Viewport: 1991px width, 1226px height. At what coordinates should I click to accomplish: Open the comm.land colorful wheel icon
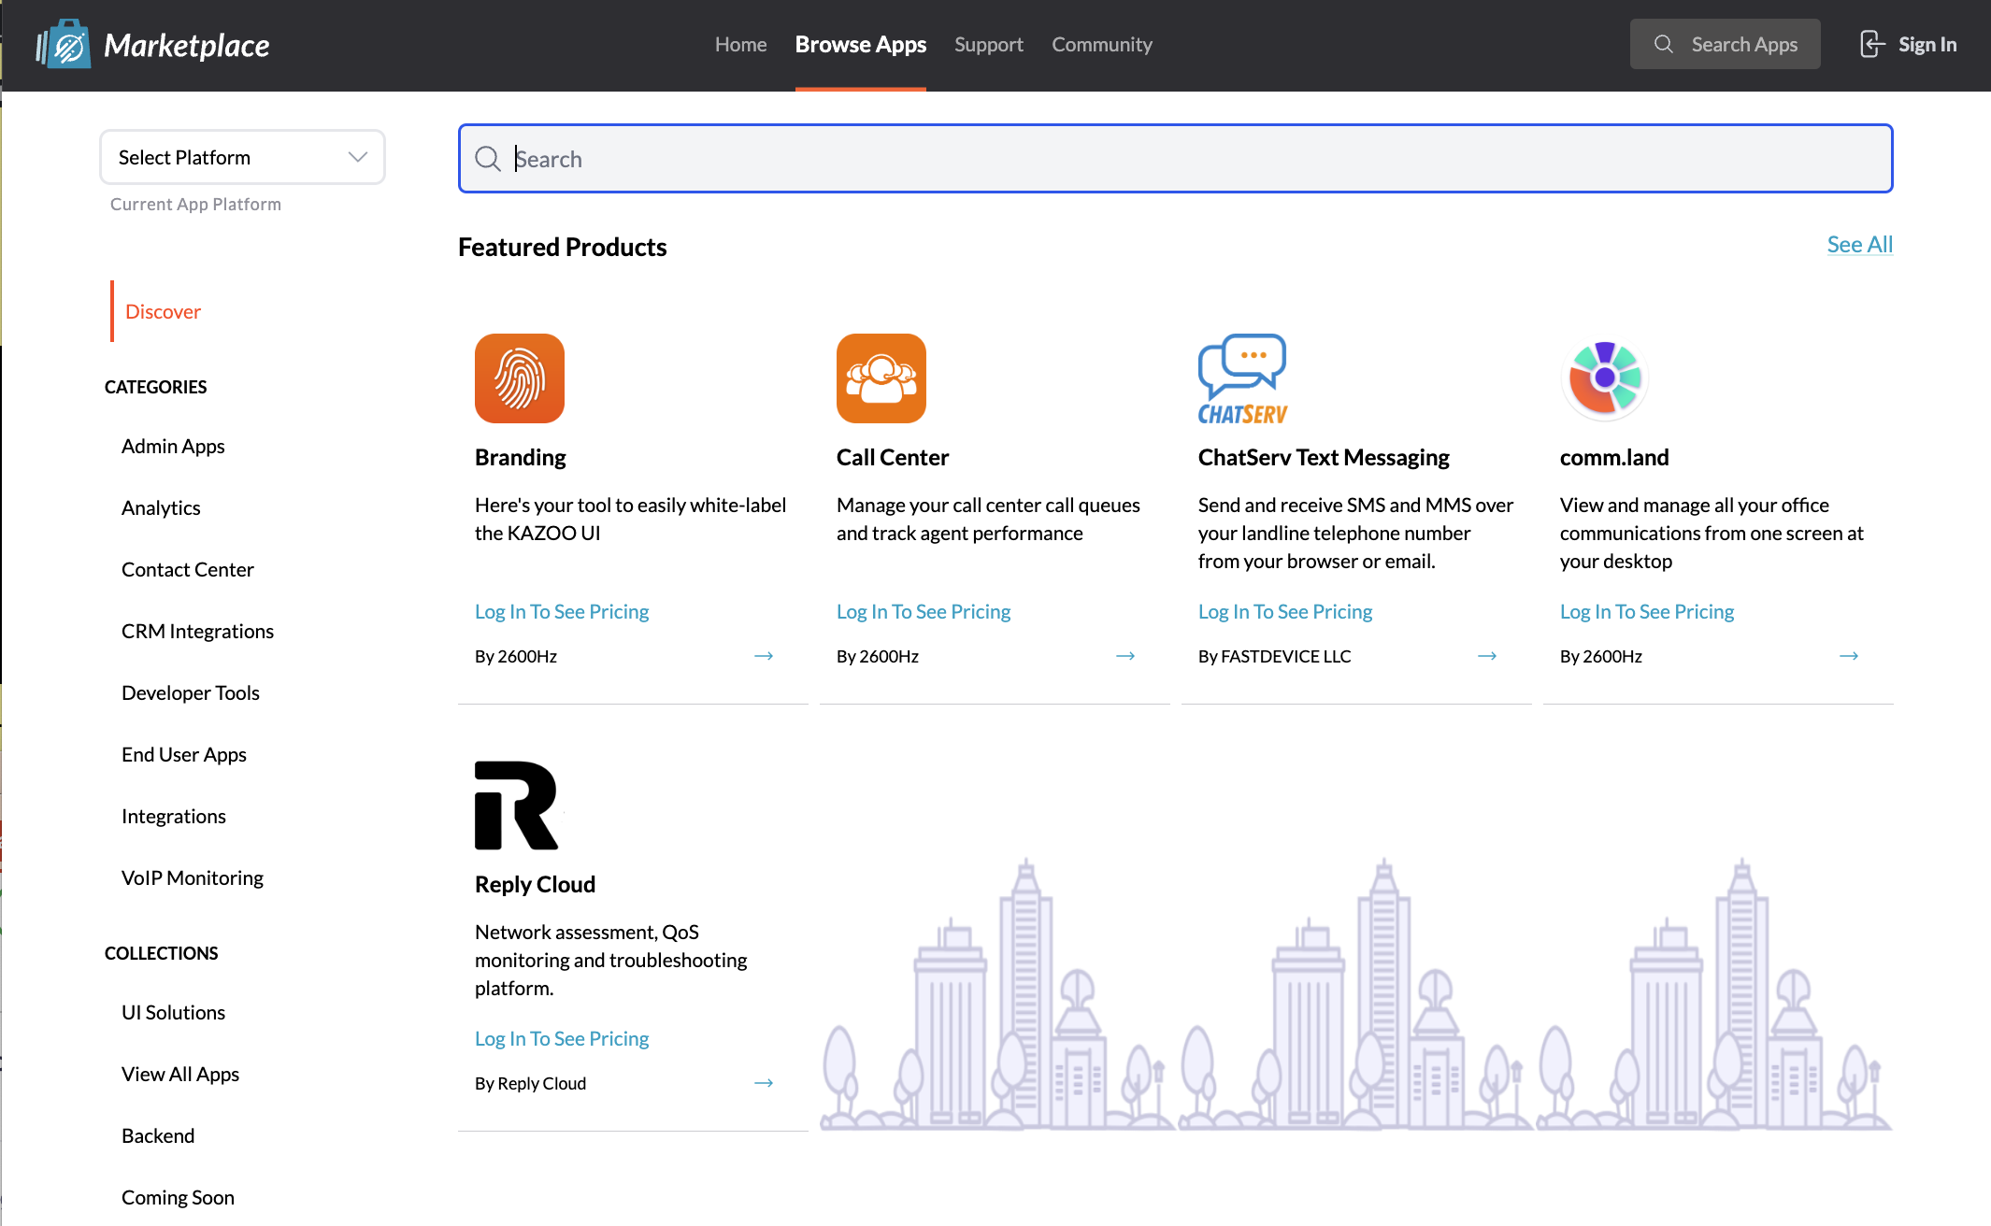pyautogui.click(x=1605, y=378)
